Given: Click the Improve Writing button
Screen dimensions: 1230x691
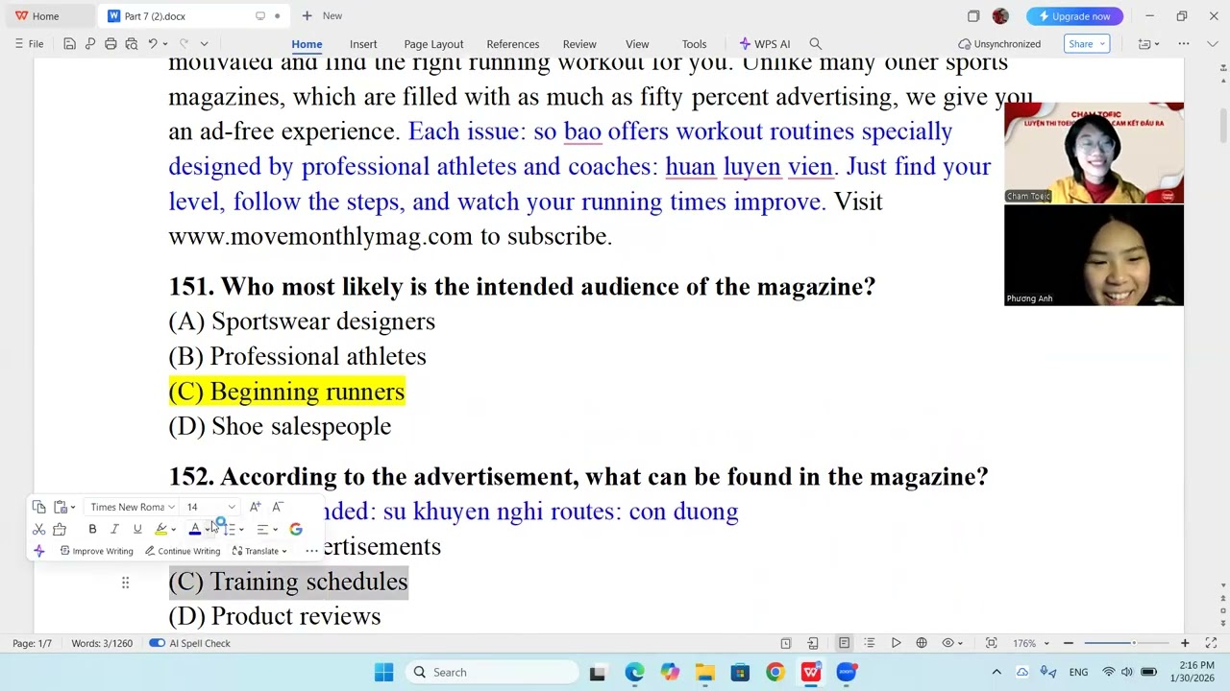Looking at the screenshot, I should click(x=96, y=551).
